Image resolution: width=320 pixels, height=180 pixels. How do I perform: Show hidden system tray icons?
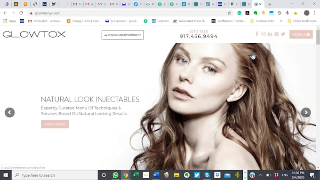coord(260,175)
